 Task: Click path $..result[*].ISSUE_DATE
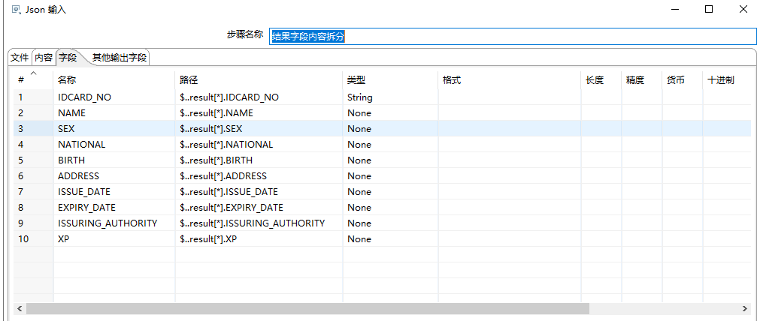(259, 192)
